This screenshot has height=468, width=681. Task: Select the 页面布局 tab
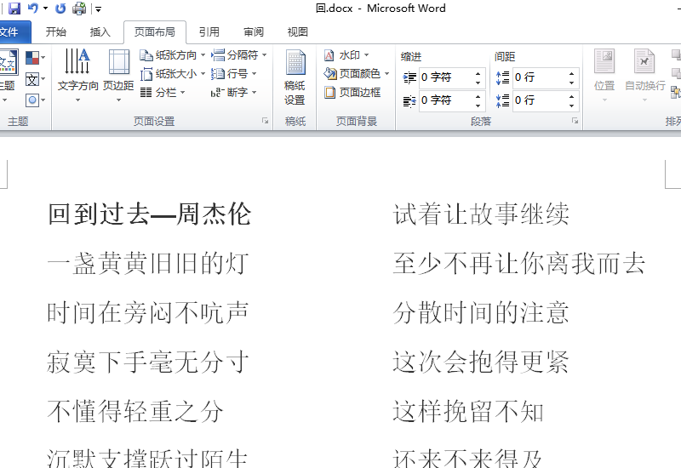pos(155,32)
